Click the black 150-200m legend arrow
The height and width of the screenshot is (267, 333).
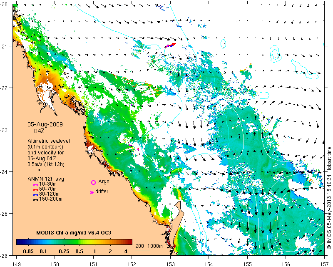[35, 200]
